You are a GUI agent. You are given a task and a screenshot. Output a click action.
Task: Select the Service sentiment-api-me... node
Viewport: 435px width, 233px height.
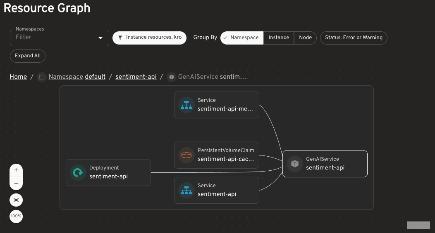click(x=217, y=105)
